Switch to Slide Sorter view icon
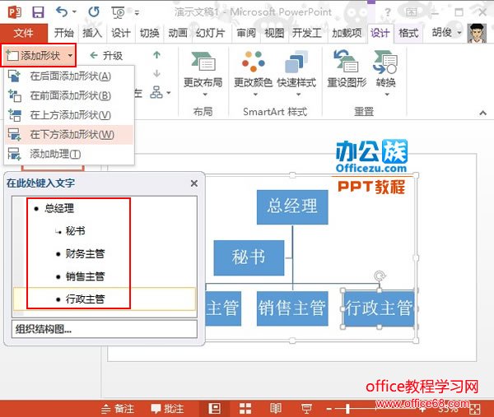This screenshot has width=494, height=417. 245,409
